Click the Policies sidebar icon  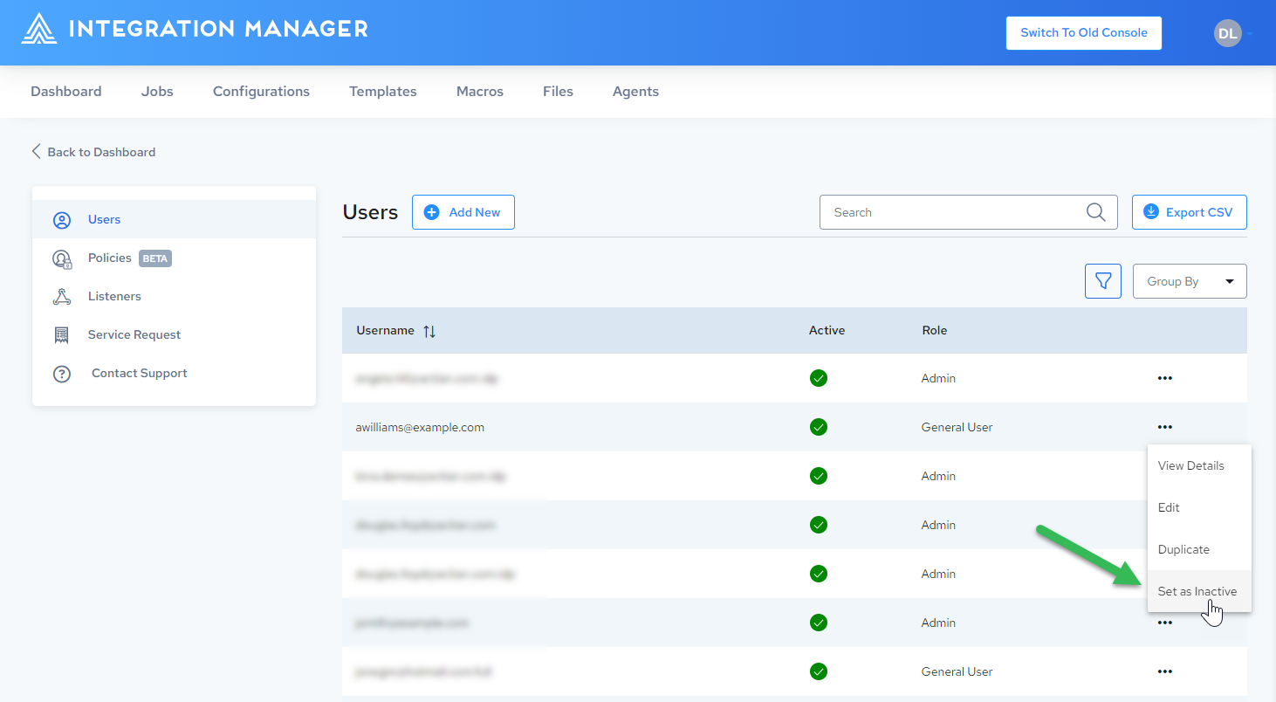click(62, 258)
